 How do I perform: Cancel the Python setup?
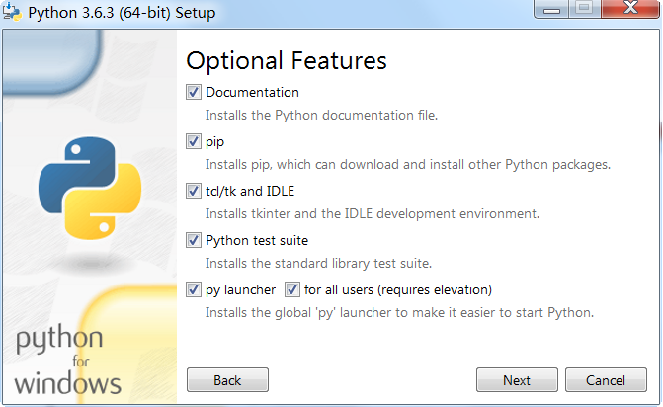[606, 380]
